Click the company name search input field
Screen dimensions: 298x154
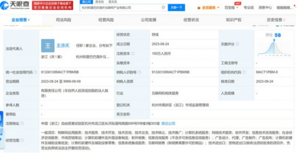click(x=121, y=7)
